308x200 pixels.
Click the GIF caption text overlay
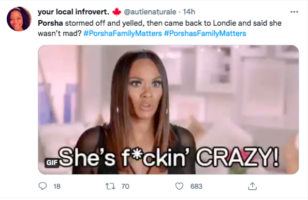click(x=169, y=158)
